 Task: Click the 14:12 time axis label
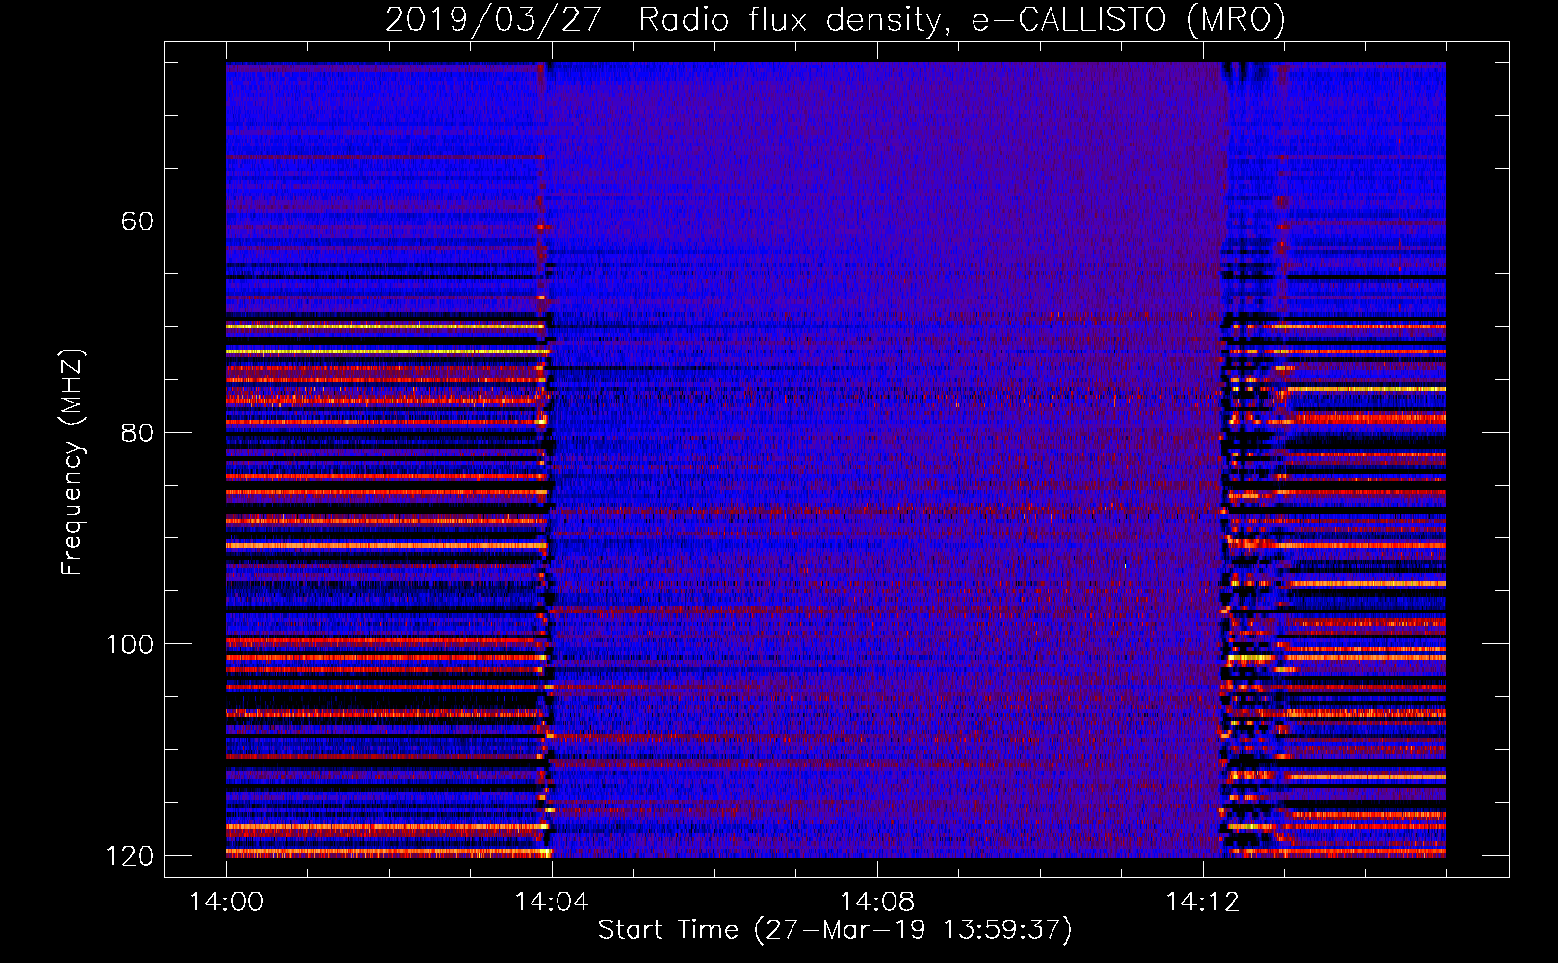1203,902
